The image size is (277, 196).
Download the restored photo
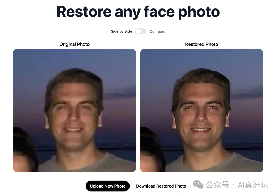click(x=161, y=186)
